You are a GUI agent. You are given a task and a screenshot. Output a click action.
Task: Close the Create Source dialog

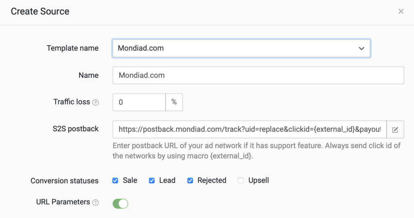coord(401,11)
